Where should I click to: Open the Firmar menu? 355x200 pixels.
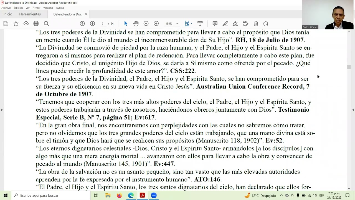point(36,8)
